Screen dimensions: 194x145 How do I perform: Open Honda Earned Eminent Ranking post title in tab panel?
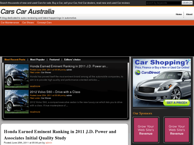coord(69,66)
